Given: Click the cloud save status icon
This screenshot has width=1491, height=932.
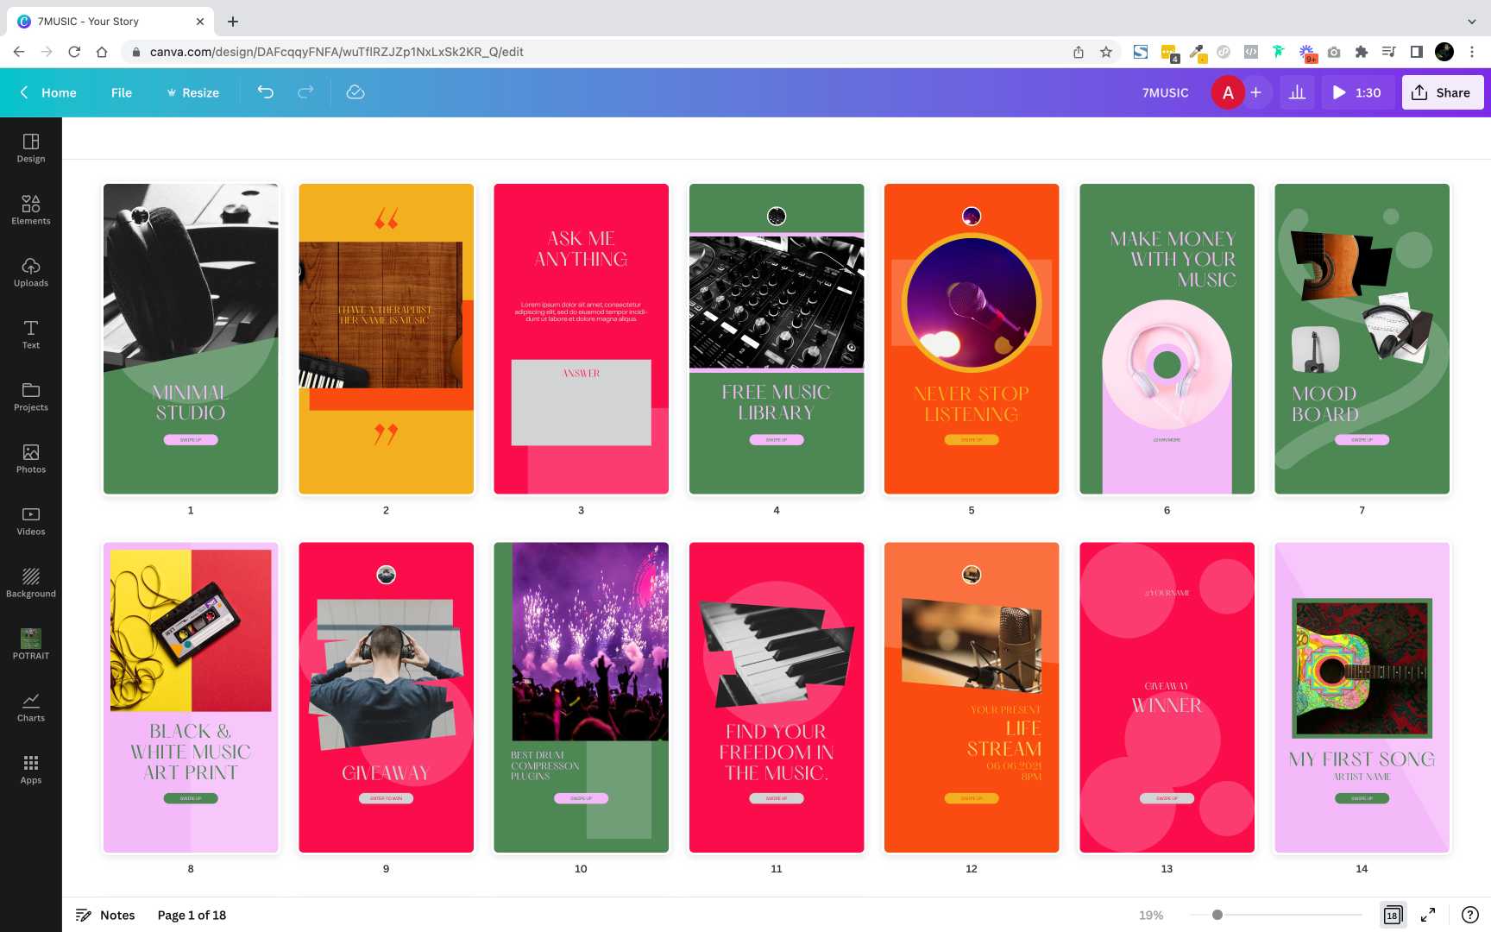Looking at the screenshot, I should [x=355, y=92].
